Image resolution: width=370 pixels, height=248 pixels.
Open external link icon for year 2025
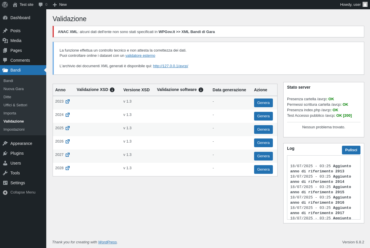click(x=68, y=128)
